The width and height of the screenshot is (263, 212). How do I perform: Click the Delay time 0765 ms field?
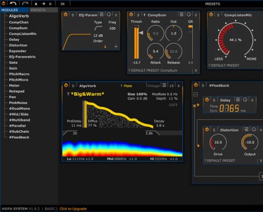pos(229,108)
